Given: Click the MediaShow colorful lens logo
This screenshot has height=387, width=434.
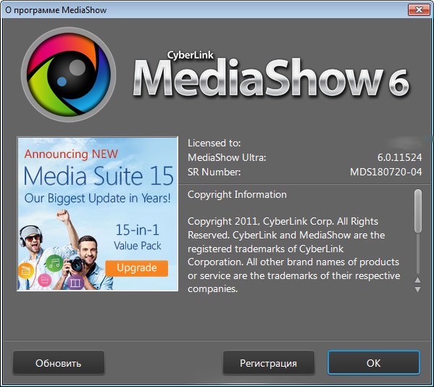Looking at the screenshot, I should pyautogui.click(x=68, y=75).
